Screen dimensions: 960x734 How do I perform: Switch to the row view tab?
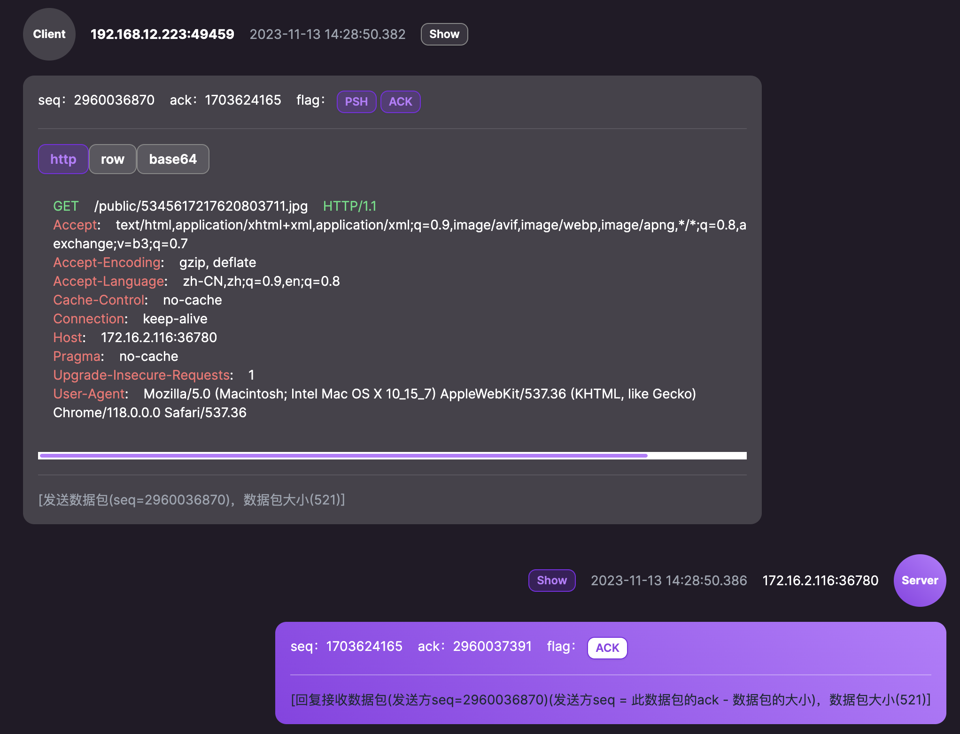click(x=113, y=159)
